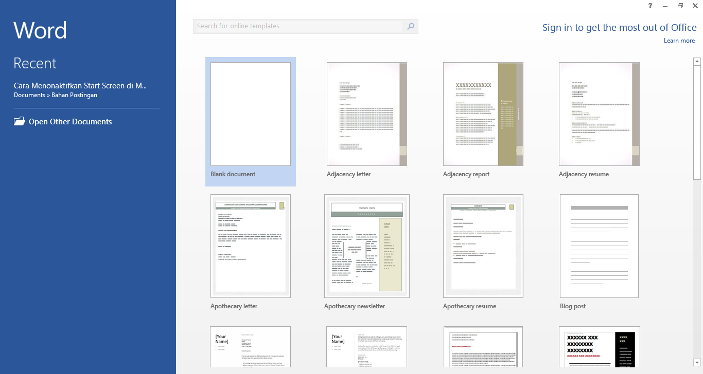Click the scrollbar down arrow
The width and height of the screenshot is (703, 374).
click(697, 363)
